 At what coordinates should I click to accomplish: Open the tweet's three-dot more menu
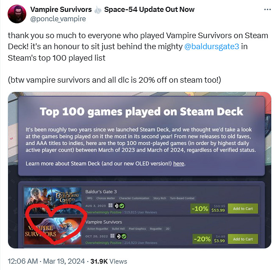tap(267, 10)
